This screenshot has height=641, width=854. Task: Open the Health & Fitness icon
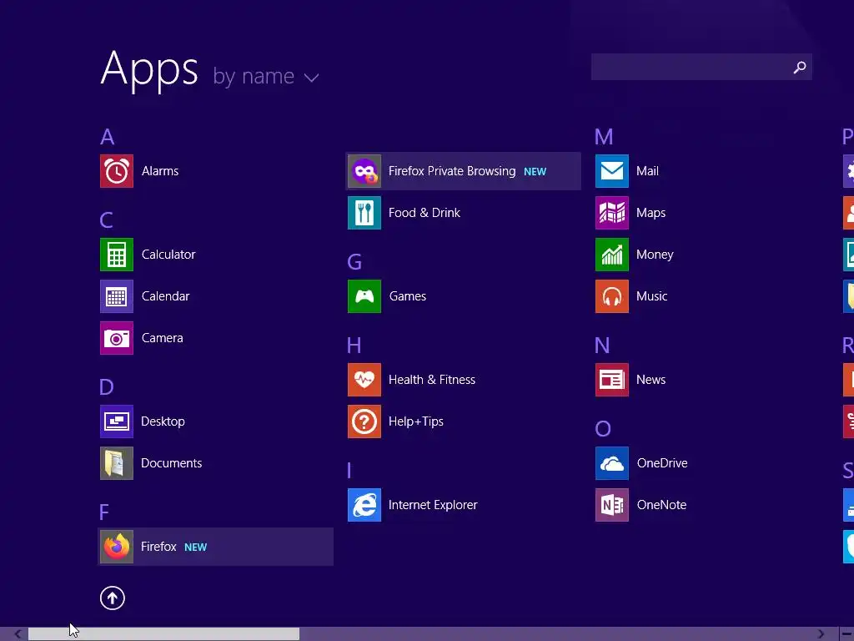click(x=364, y=380)
